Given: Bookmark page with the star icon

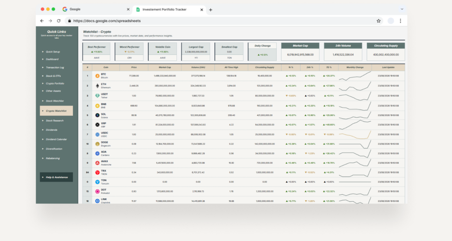Looking at the screenshot, I should coord(378,21).
